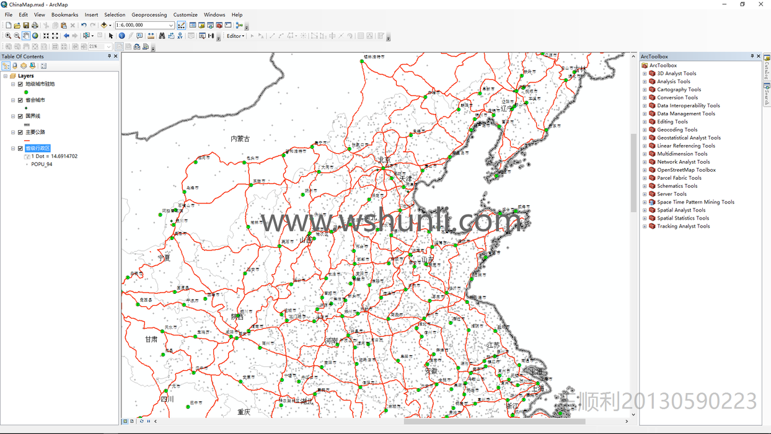Click the Undo arrow icon

pyautogui.click(x=84, y=25)
